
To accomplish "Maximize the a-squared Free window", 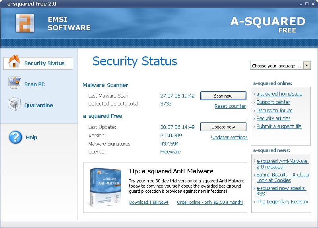I will 307,4.
